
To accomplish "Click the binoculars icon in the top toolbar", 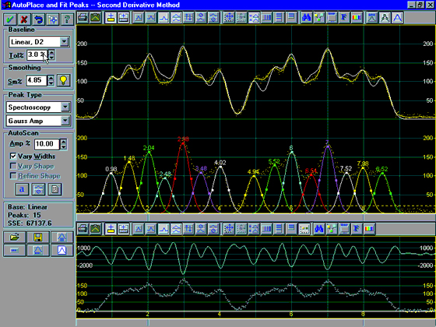I will pyautogui.click(x=306, y=17).
